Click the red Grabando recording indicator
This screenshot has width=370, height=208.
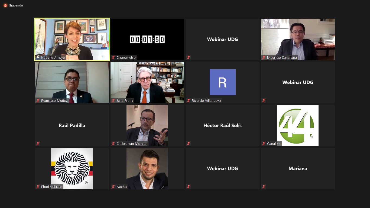click(5, 5)
